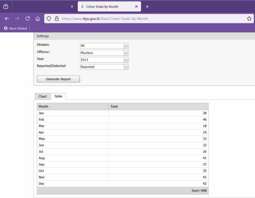Click the Settings panel header
This screenshot has height=198, width=255.
144,36
